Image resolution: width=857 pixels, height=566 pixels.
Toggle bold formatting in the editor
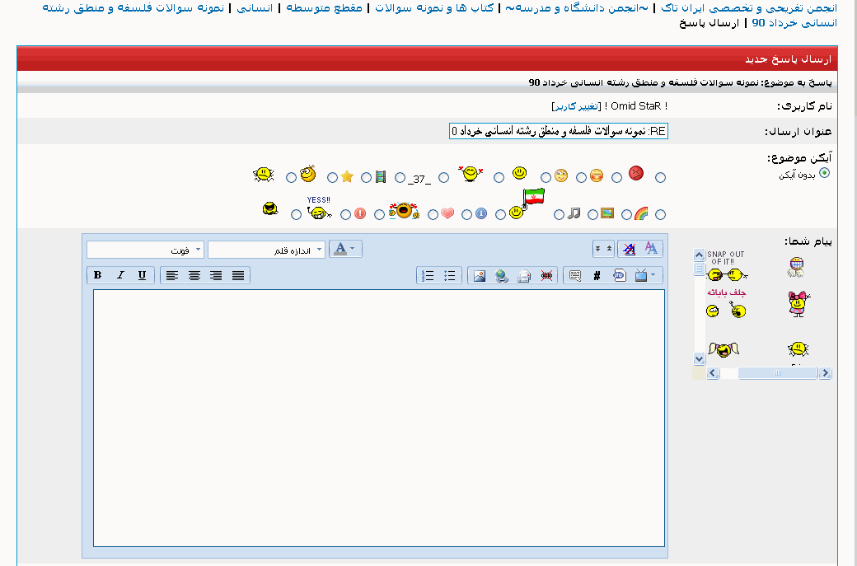(x=98, y=275)
